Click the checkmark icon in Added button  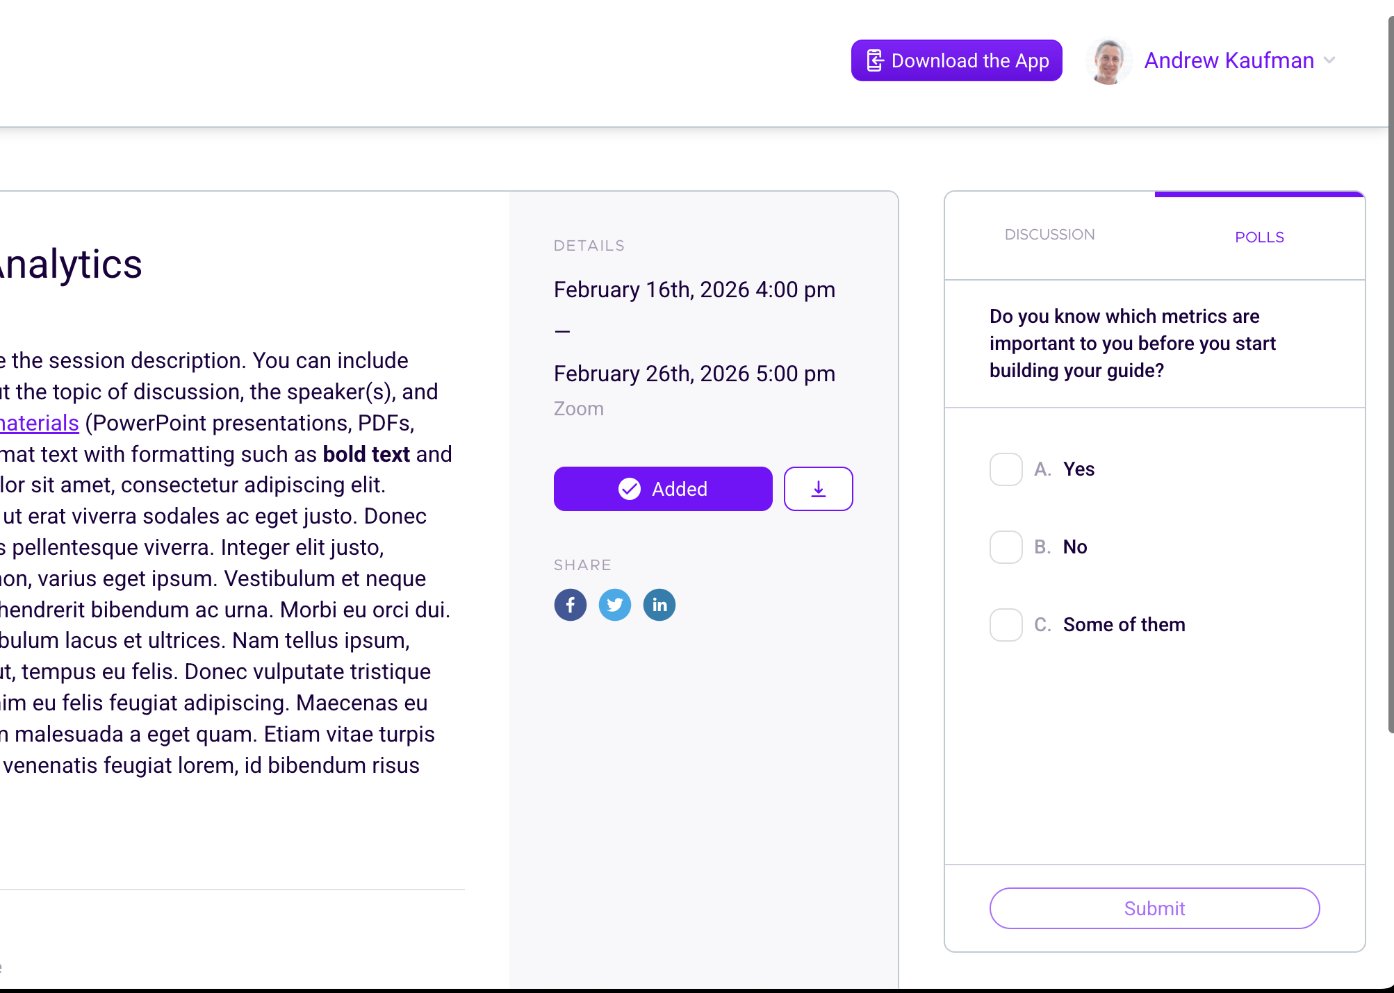click(x=629, y=489)
